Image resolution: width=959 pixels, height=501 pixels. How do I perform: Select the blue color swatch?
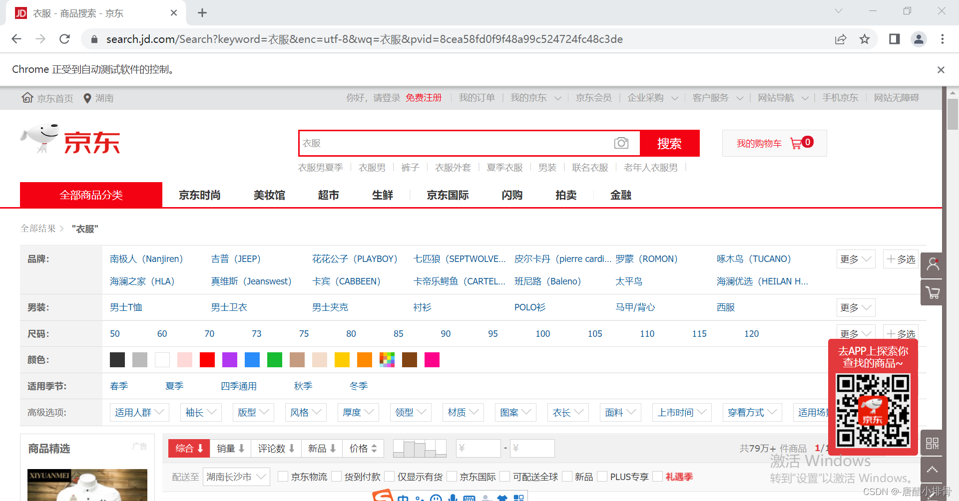tap(252, 360)
